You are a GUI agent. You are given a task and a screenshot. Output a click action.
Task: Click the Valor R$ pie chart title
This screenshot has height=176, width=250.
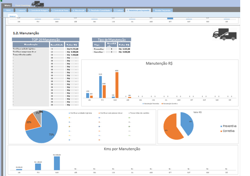[197, 112]
